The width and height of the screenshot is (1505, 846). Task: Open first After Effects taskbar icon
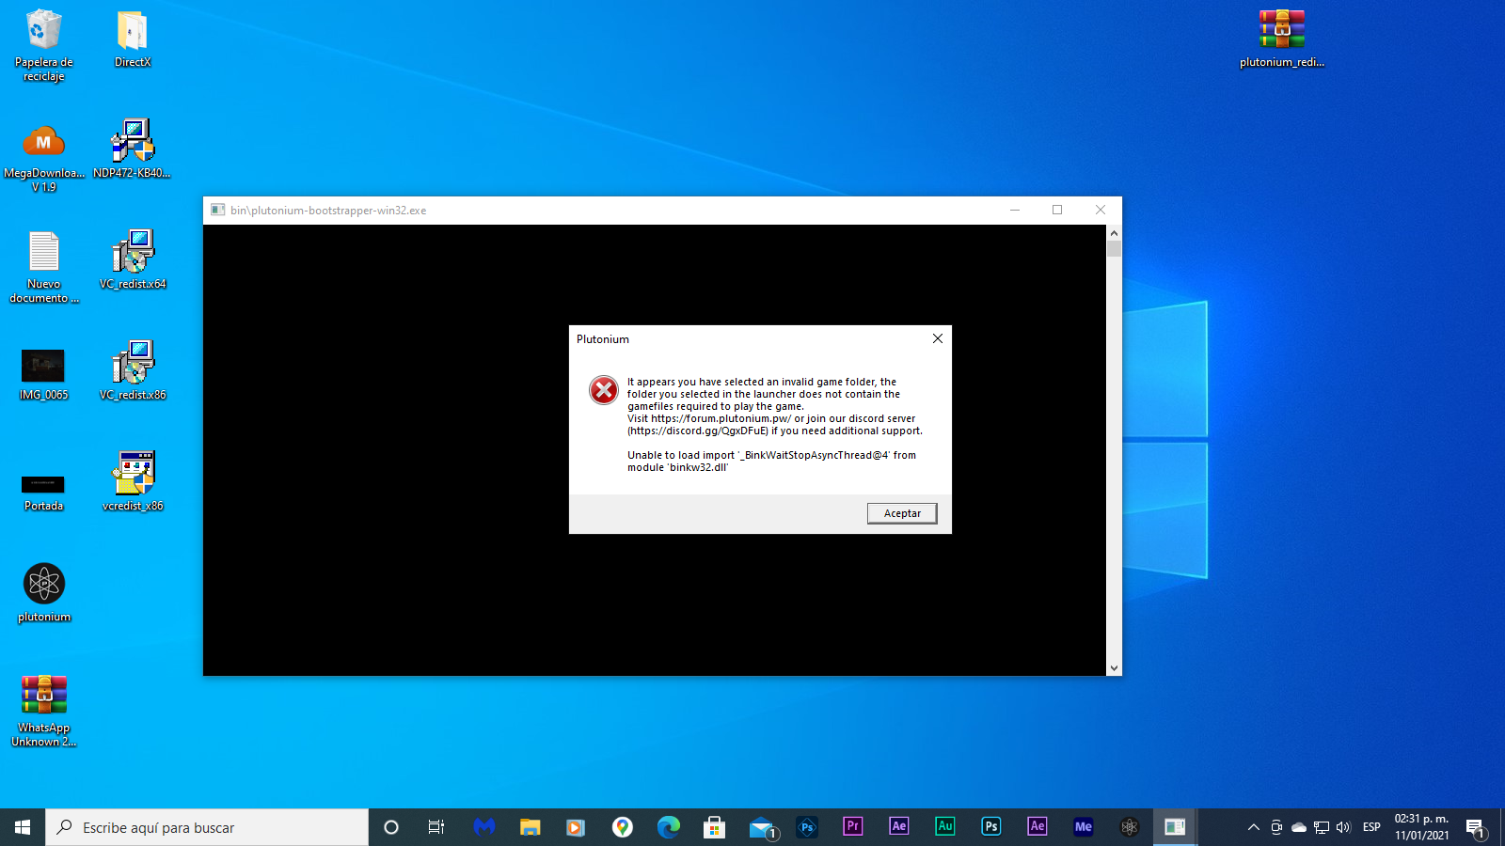pyautogui.click(x=898, y=827)
